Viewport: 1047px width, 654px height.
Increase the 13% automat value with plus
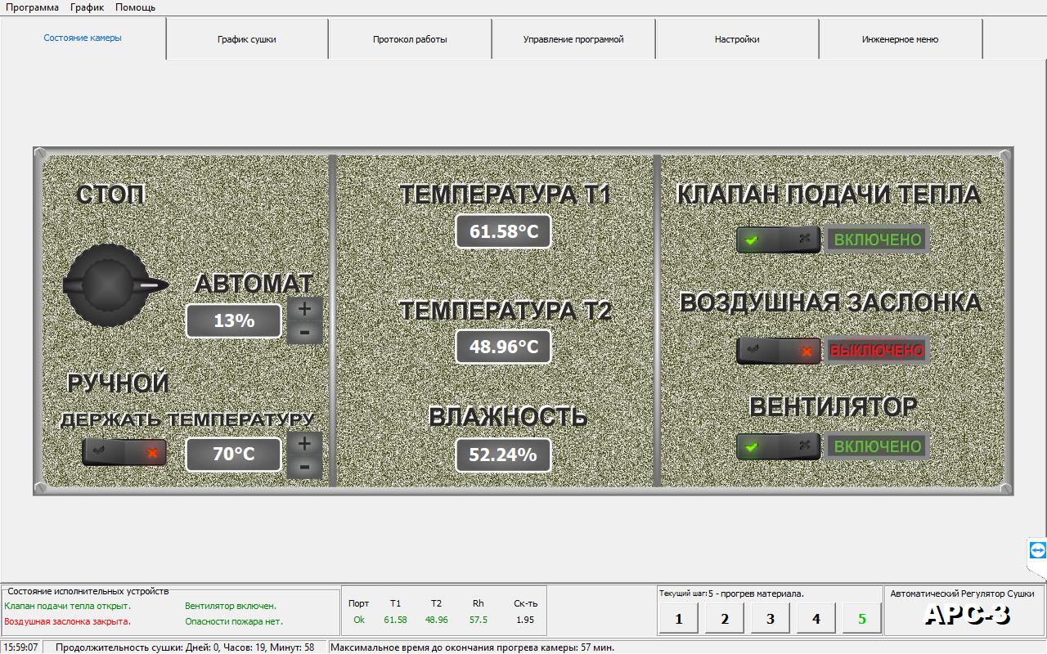pos(305,309)
